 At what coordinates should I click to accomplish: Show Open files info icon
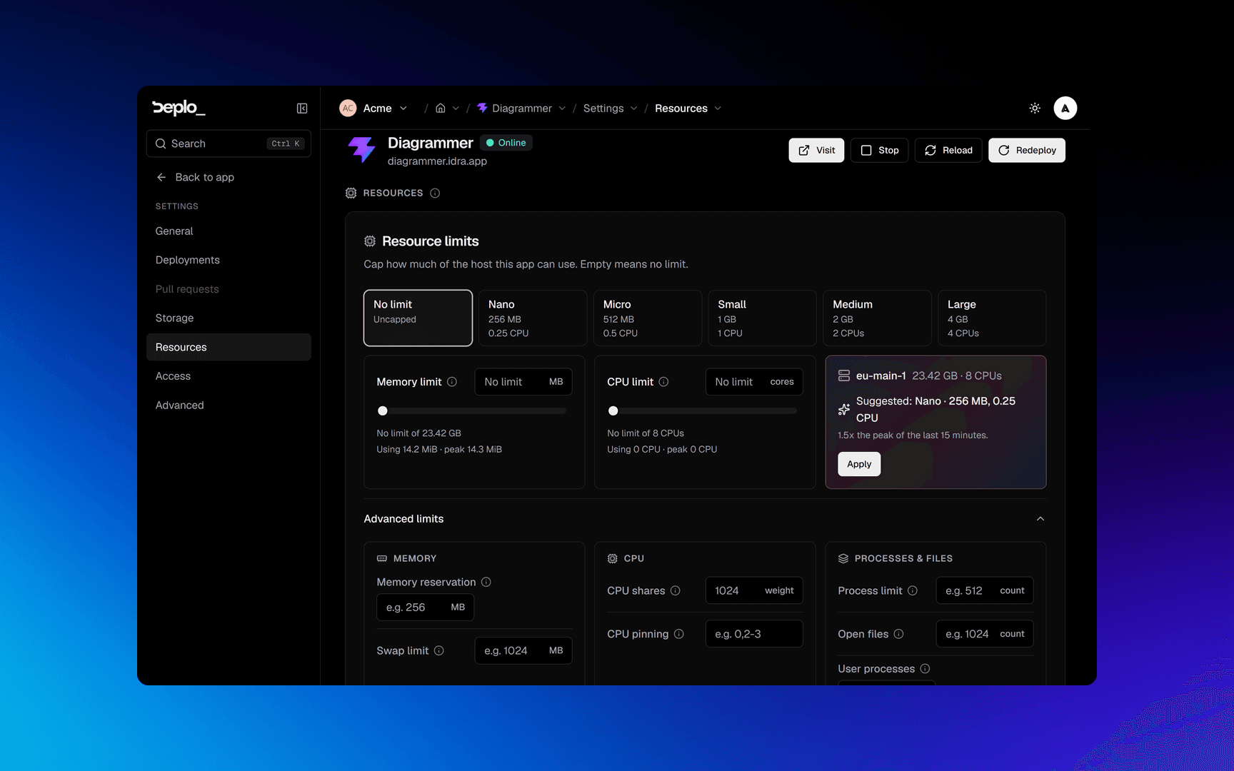click(x=899, y=634)
